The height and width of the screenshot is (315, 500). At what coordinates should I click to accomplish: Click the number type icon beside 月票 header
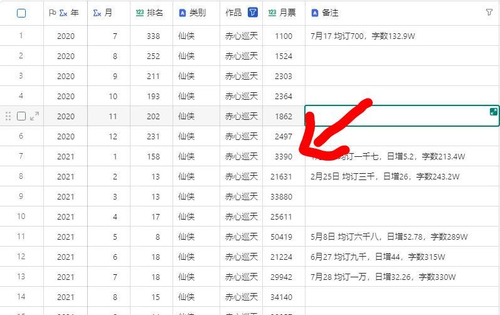[272, 13]
